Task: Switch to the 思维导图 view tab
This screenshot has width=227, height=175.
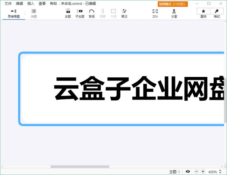Action: [14, 14]
